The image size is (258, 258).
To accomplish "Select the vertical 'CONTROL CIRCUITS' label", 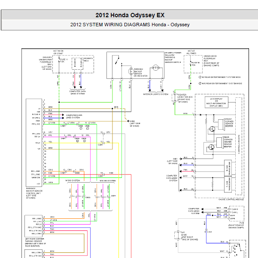I will 239,144.
